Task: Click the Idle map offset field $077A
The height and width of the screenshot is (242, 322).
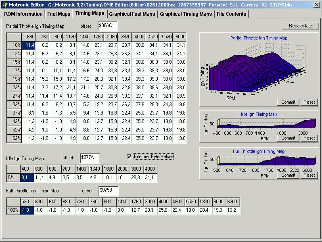Action: [x=90, y=158]
